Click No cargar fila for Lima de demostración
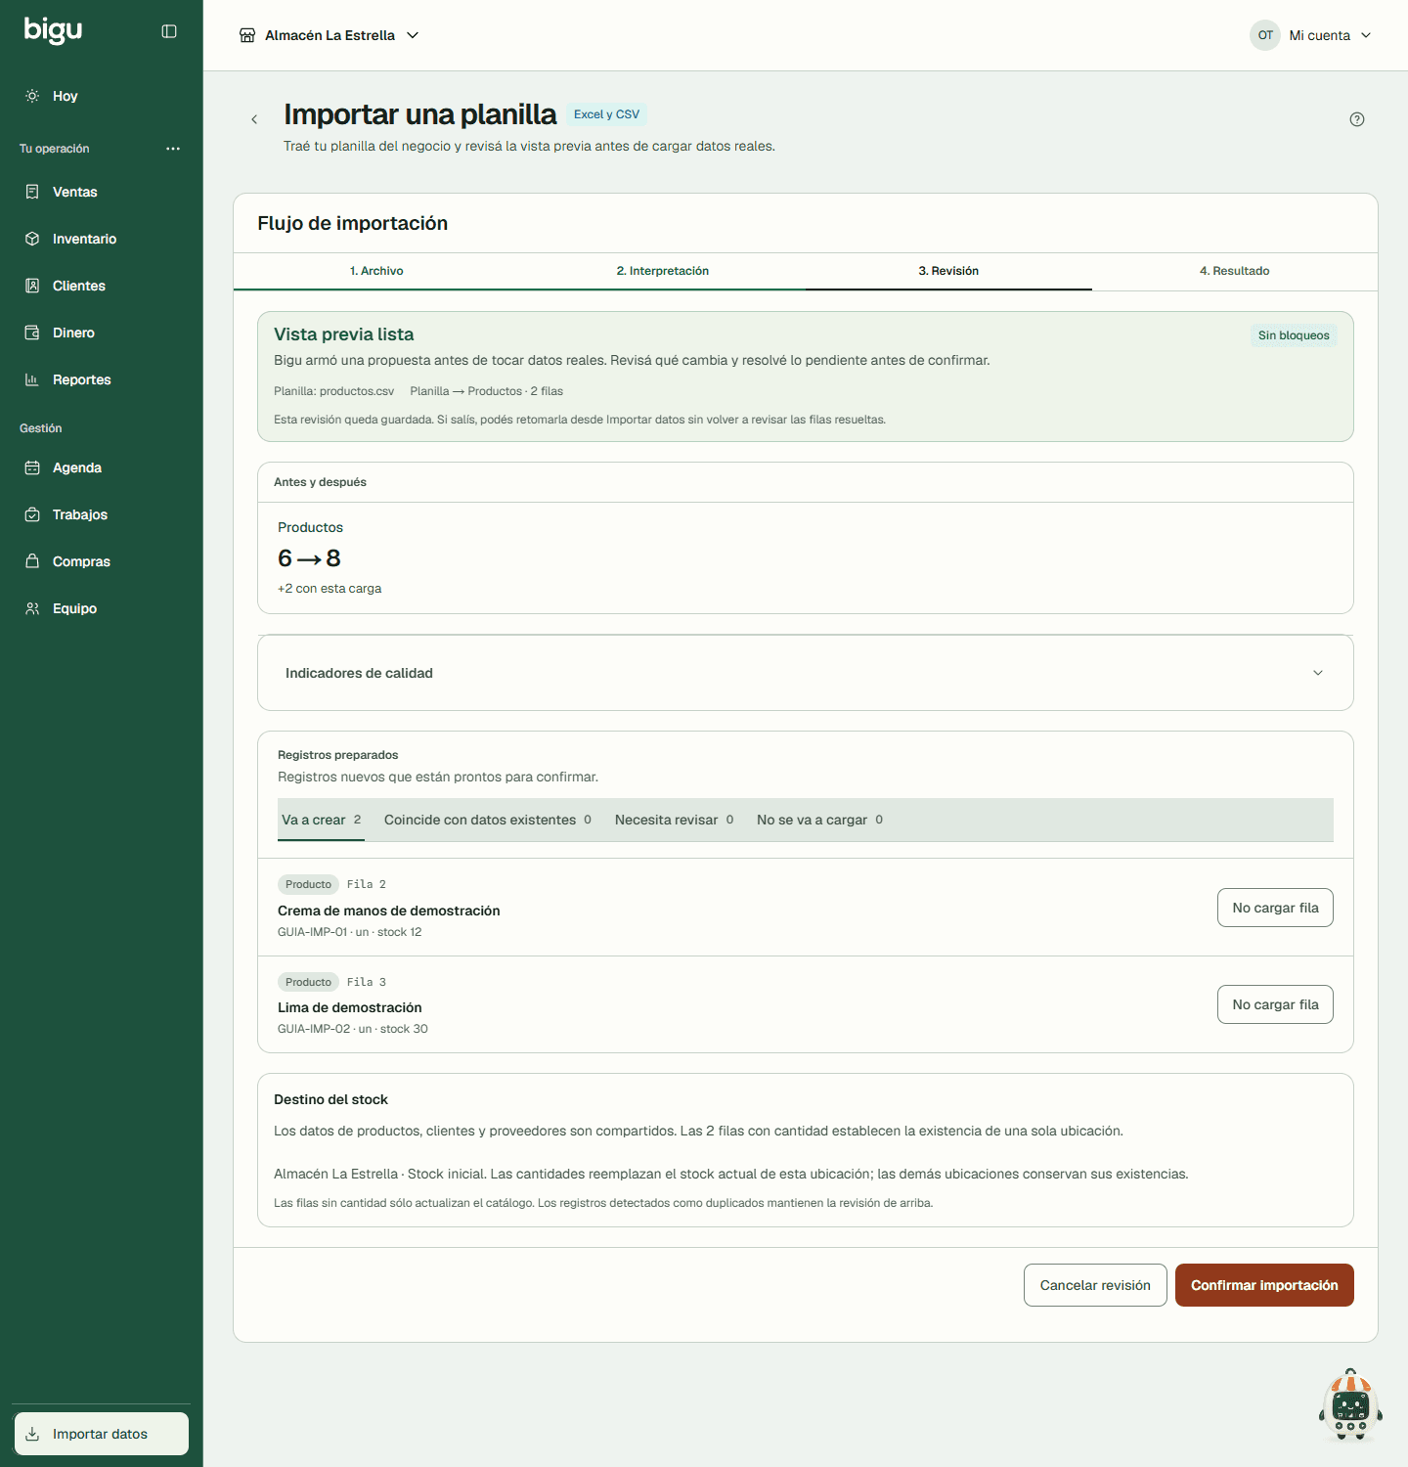 coord(1275,1004)
